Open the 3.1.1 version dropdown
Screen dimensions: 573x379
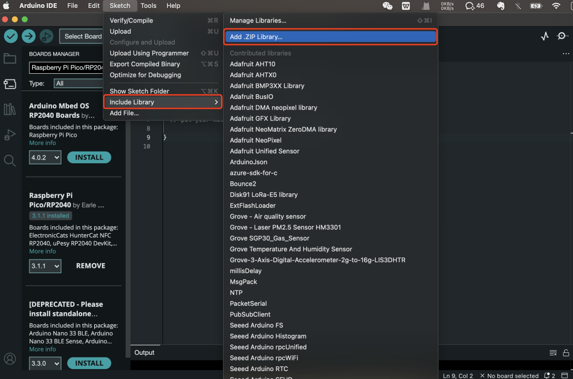pyautogui.click(x=45, y=266)
